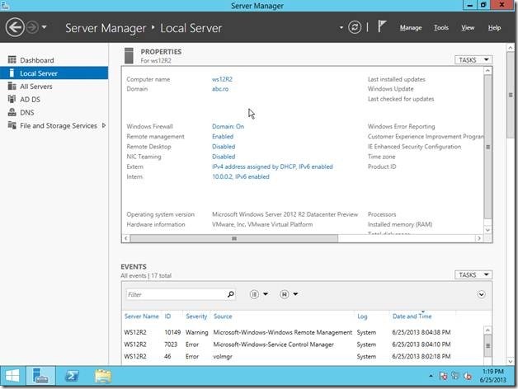Image resolution: width=518 pixels, height=389 pixels.
Task: Open the notifications flag icon
Action: click(382, 26)
